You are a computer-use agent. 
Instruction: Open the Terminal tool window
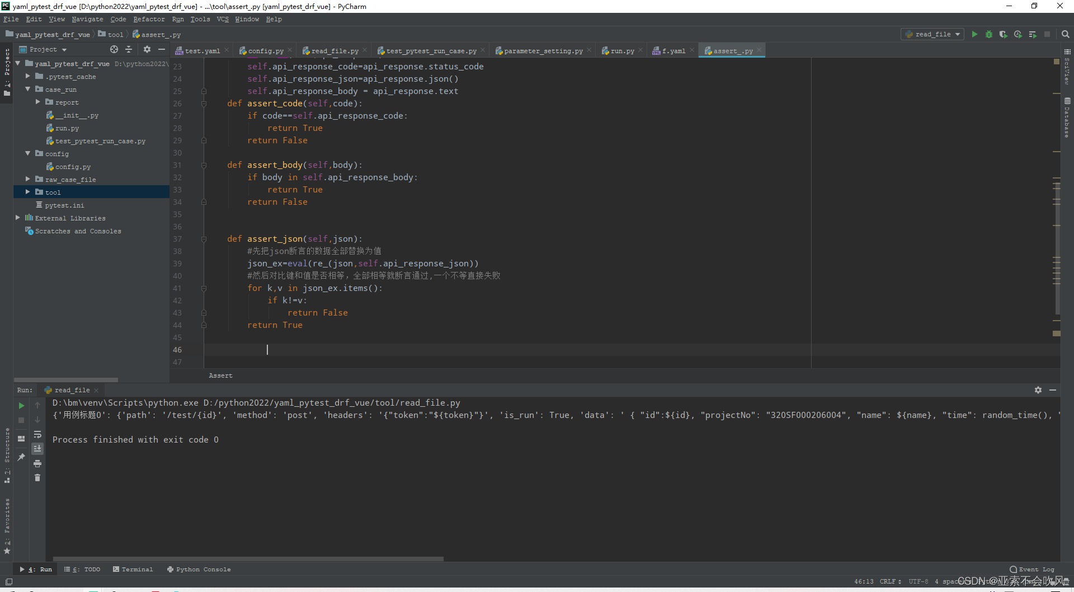133,569
